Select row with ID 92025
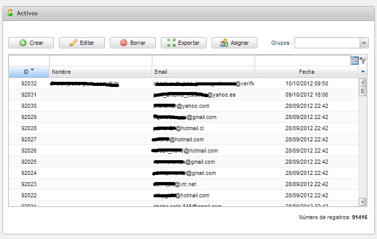377x239 pixels. (184, 162)
